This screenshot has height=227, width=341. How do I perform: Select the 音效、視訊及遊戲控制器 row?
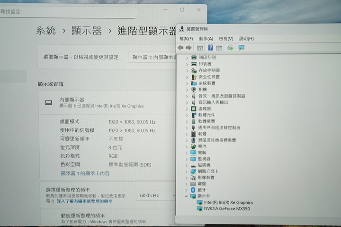pos(222,96)
